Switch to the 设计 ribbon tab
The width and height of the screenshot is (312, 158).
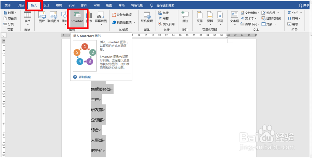pos(46,5)
